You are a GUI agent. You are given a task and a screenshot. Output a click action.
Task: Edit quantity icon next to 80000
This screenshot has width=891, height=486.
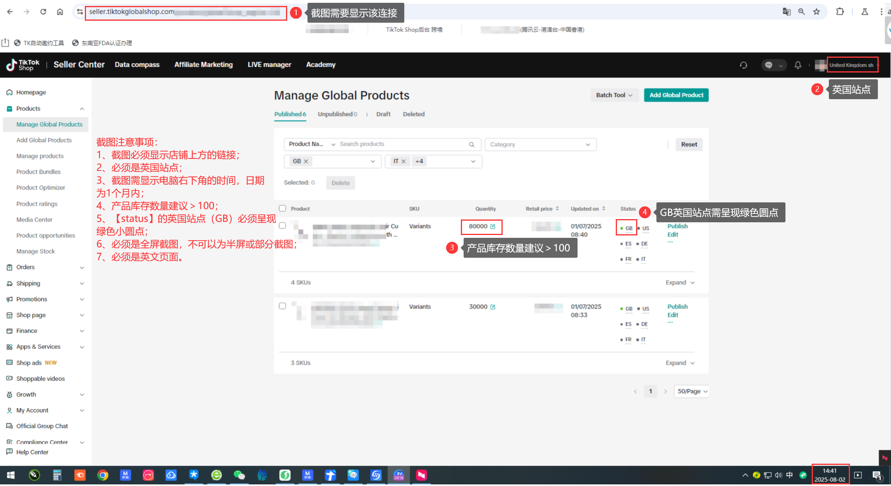point(493,226)
